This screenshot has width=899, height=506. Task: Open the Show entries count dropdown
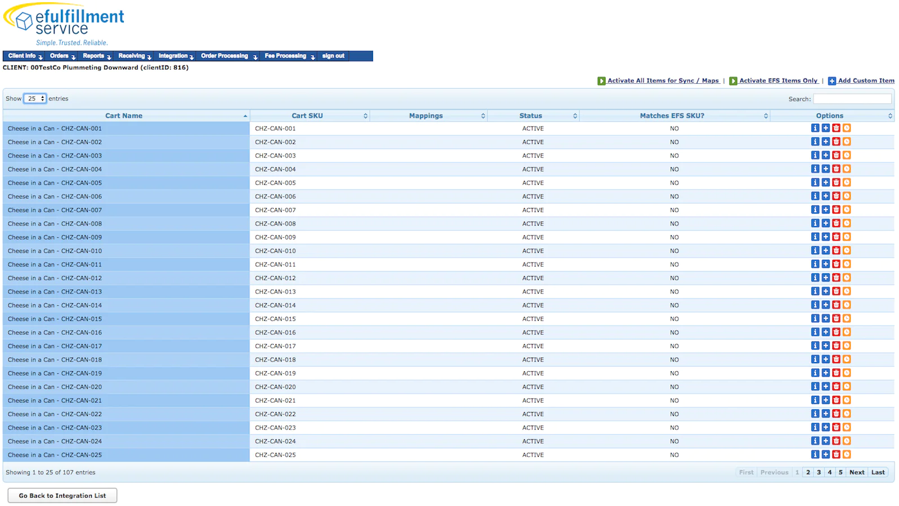coord(35,98)
